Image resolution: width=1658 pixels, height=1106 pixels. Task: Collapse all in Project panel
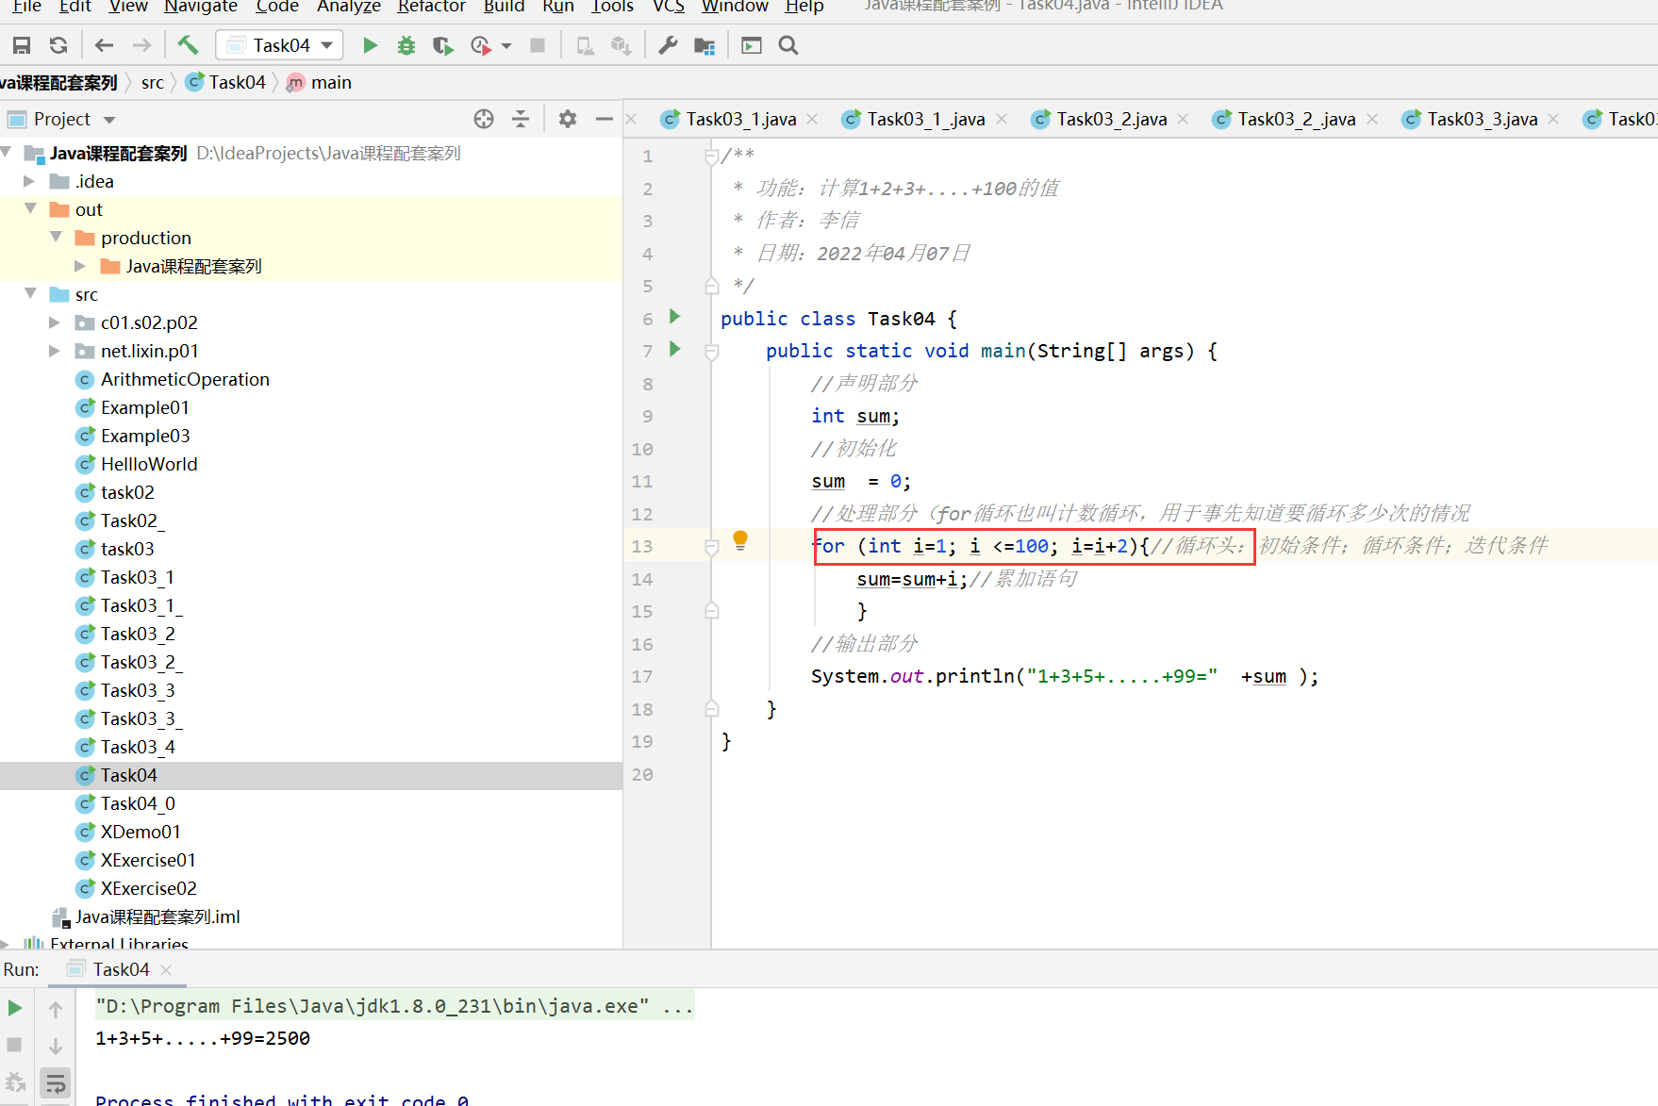click(521, 119)
